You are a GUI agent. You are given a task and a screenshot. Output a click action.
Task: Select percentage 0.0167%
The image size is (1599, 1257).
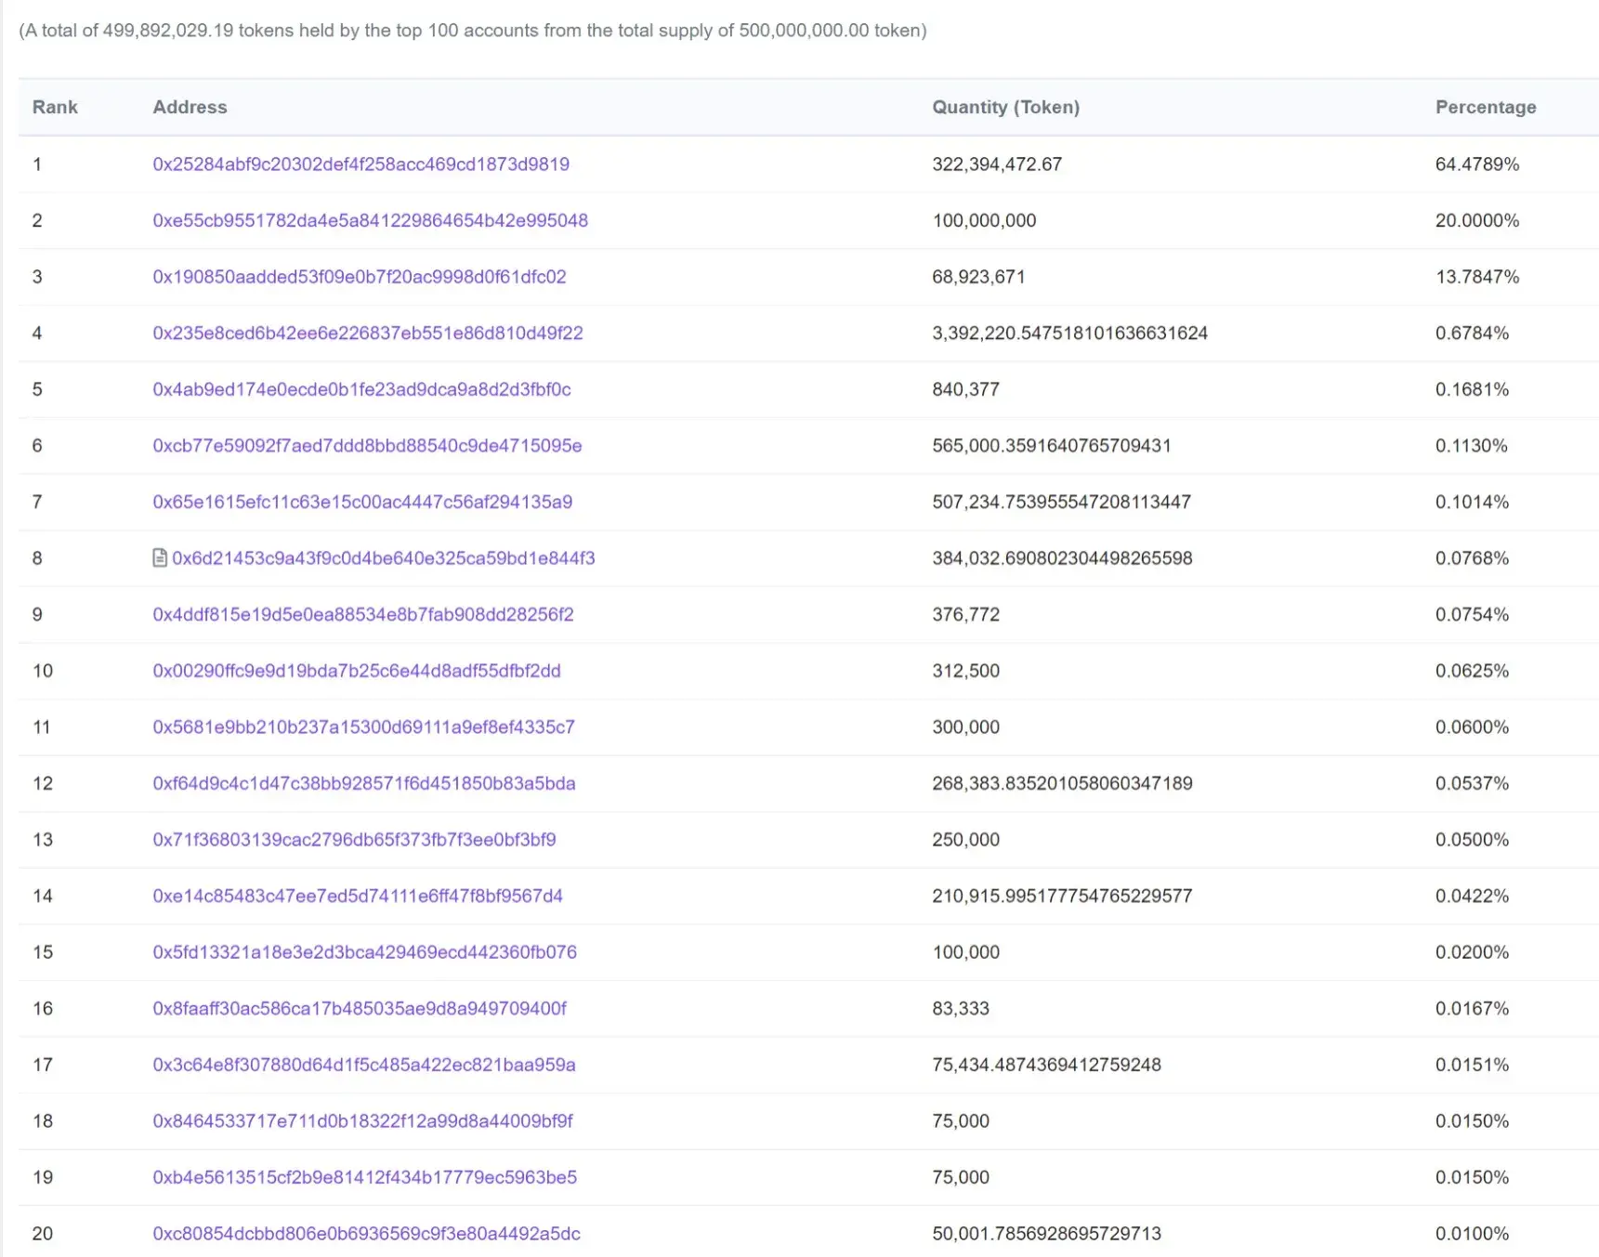pos(1472,1008)
